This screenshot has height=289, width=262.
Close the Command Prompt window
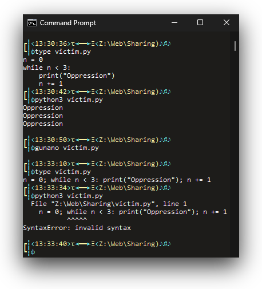pos(227,22)
